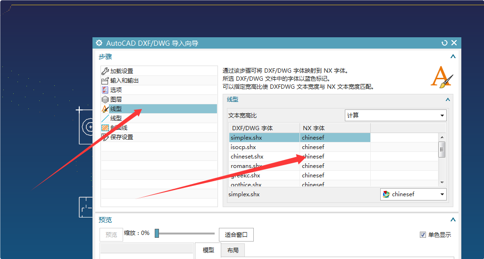Click the orange hatch icon beside 剖面线

(105, 128)
